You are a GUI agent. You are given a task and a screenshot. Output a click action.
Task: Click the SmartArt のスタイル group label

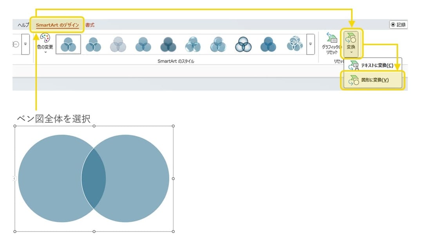pos(175,61)
